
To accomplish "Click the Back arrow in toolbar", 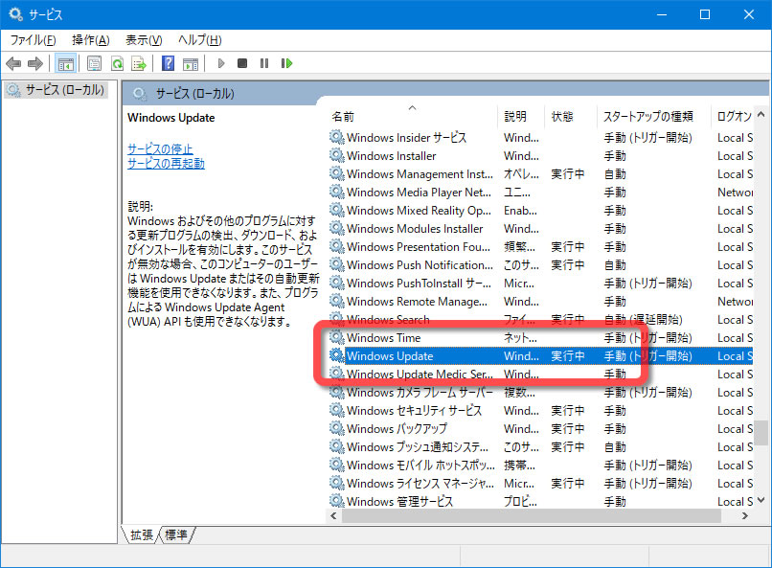I will coord(13,63).
